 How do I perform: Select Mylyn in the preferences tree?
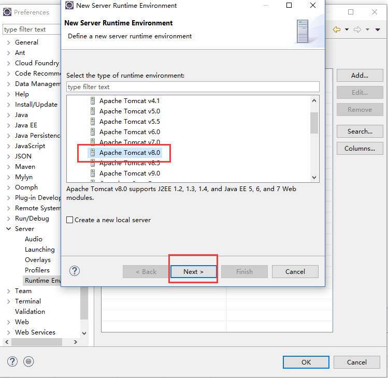click(24, 177)
